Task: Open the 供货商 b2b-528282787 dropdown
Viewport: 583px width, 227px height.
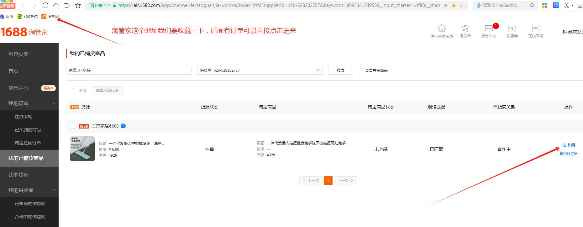Action: [260, 70]
